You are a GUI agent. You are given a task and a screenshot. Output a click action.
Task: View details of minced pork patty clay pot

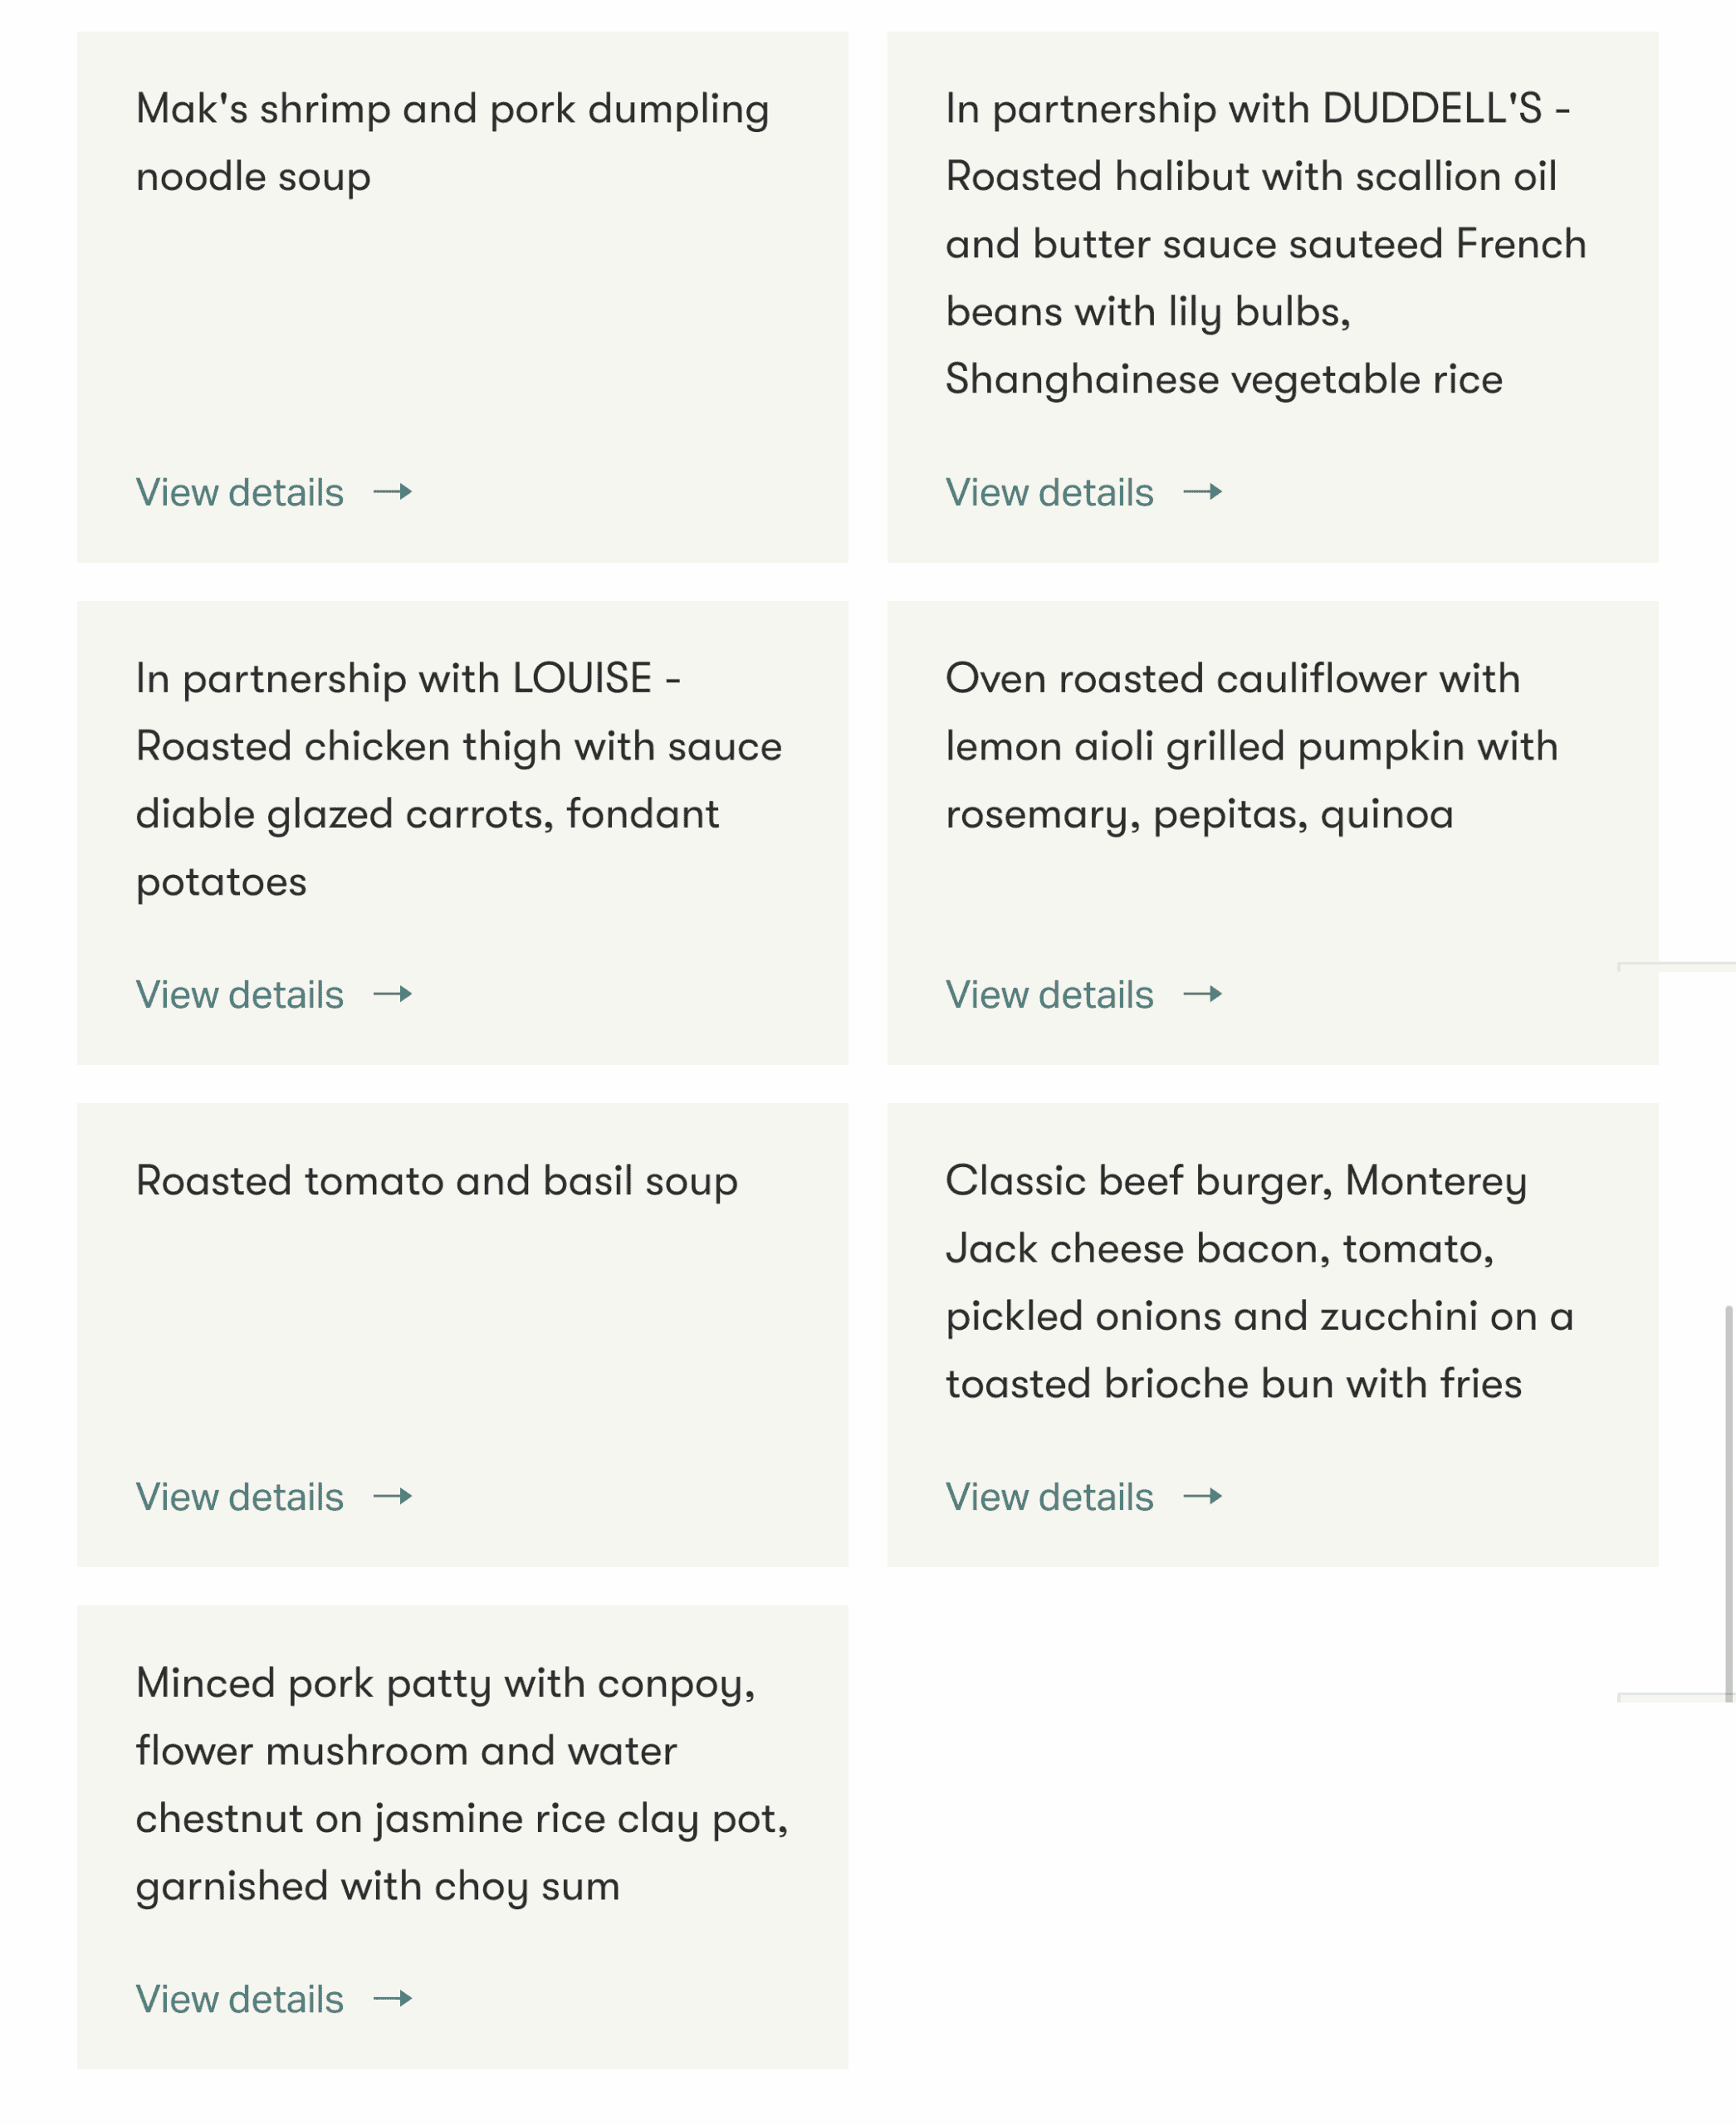[240, 1998]
